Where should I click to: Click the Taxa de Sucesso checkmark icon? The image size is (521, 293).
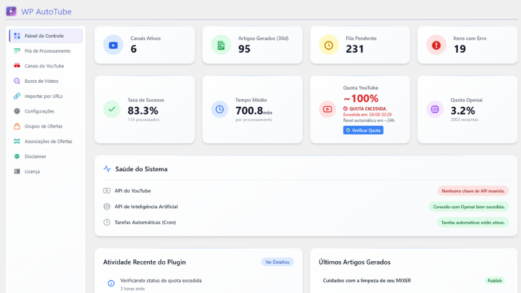click(x=112, y=109)
